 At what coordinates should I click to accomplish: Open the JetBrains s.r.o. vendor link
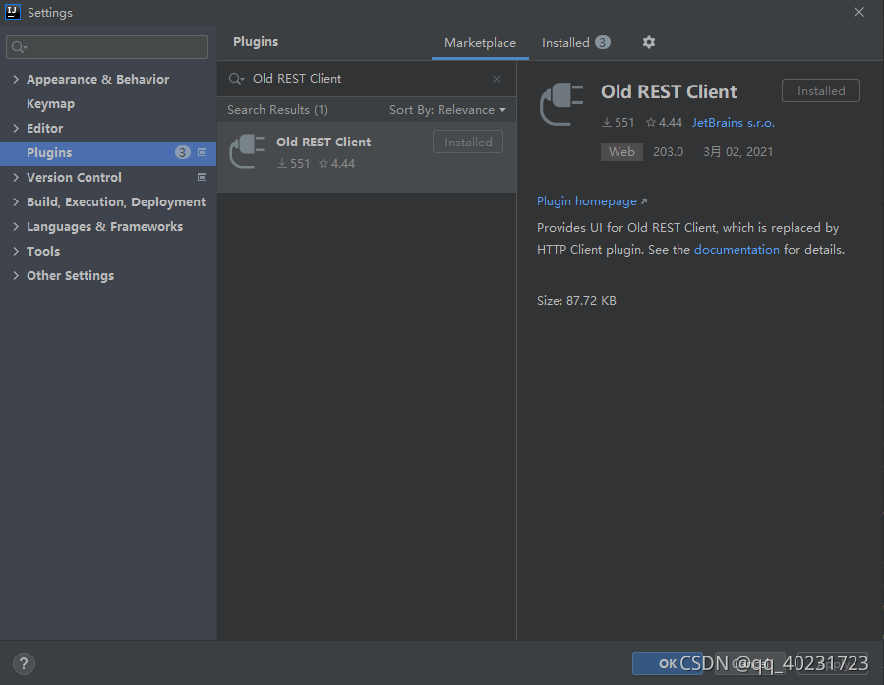(733, 123)
